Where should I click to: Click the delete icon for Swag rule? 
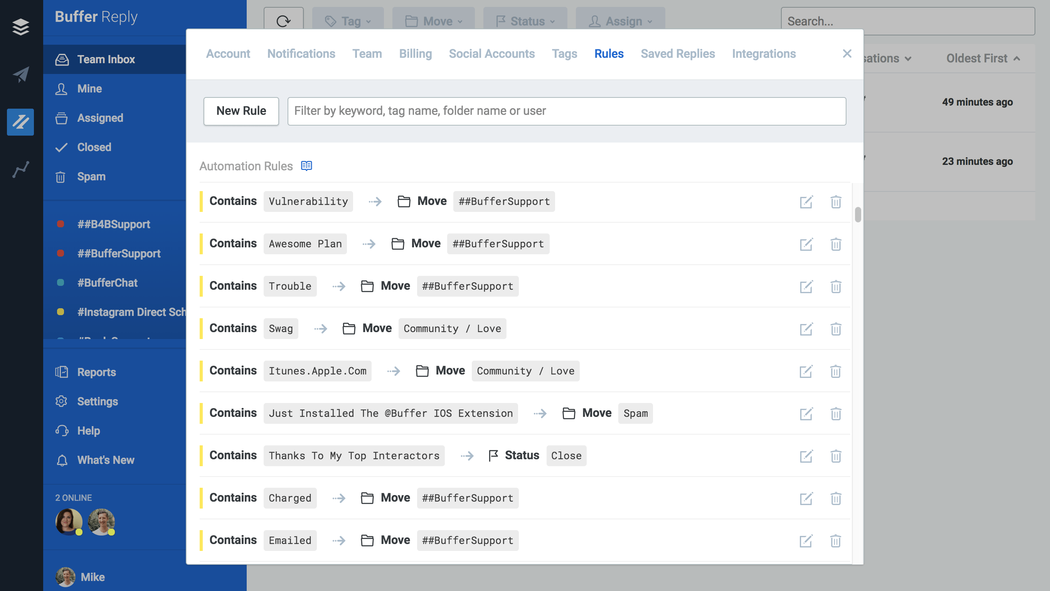coord(836,328)
